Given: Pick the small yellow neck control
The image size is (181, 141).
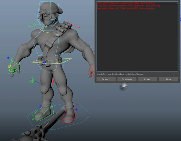Looking at the screenshot, I should 46,26.
